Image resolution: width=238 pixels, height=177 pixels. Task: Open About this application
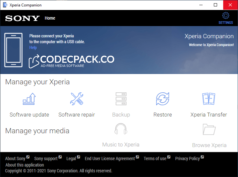coord(24,165)
